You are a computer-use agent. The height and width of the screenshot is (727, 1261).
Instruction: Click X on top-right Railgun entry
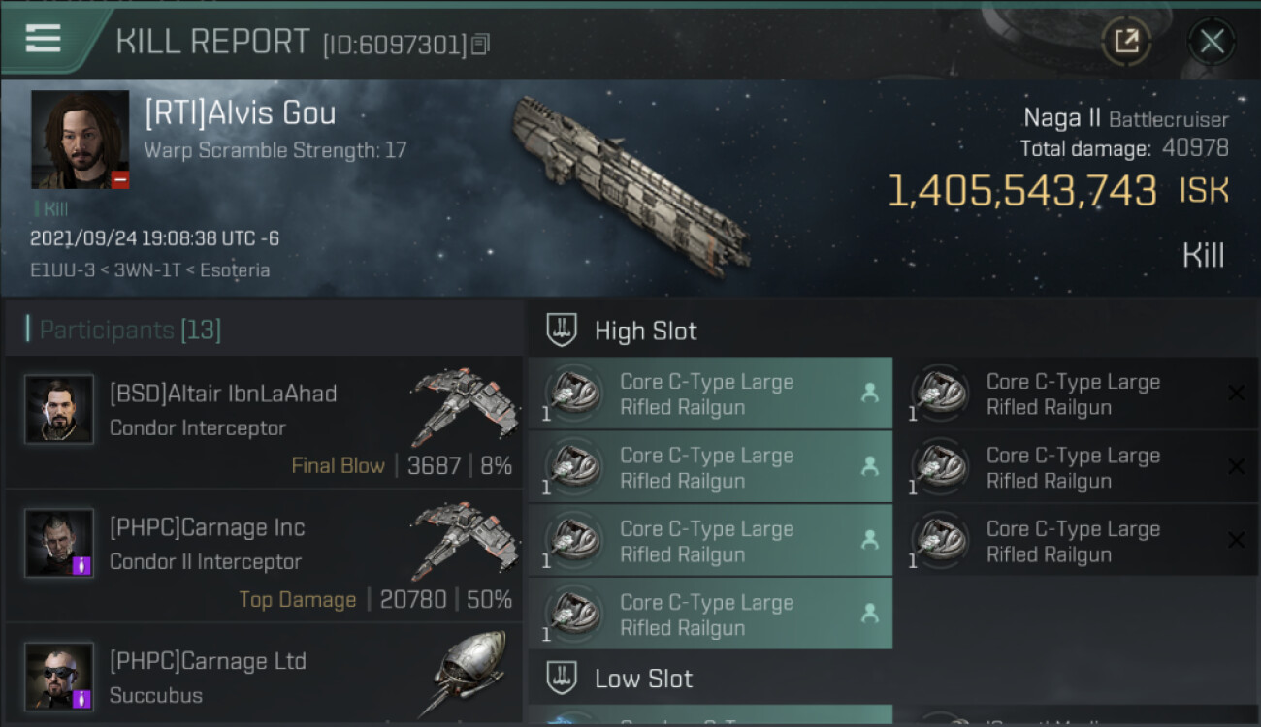pos(1236,393)
